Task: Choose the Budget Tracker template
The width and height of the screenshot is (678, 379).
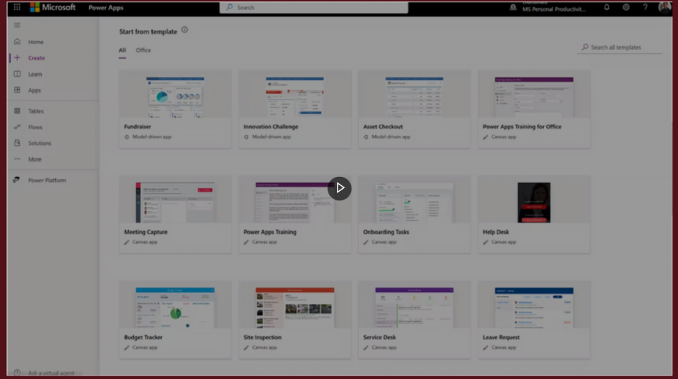Action: [x=175, y=305]
